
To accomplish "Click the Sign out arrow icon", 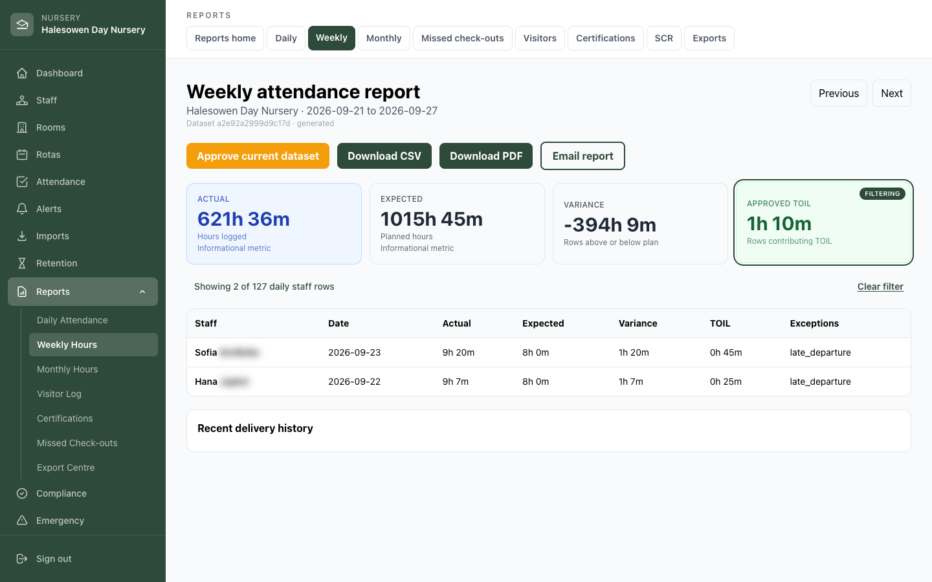I will tap(22, 559).
